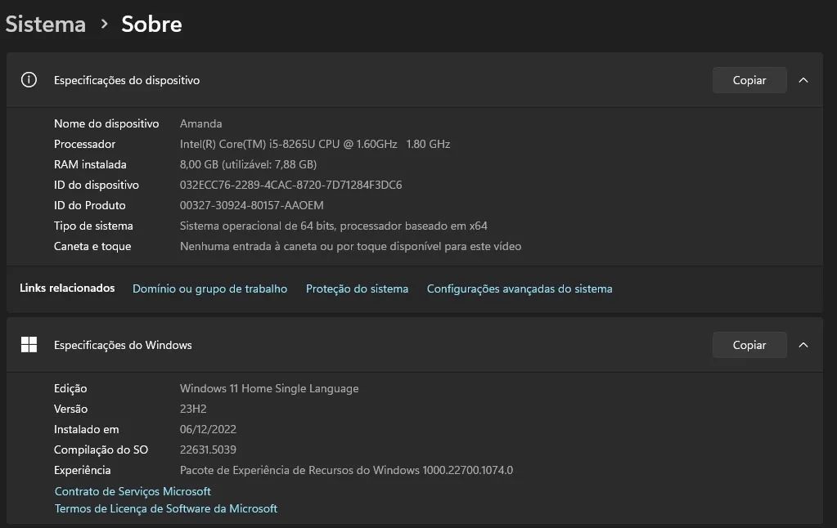Click the info icon beside Especificações do dispositivo
The height and width of the screenshot is (528, 837).
(x=29, y=80)
